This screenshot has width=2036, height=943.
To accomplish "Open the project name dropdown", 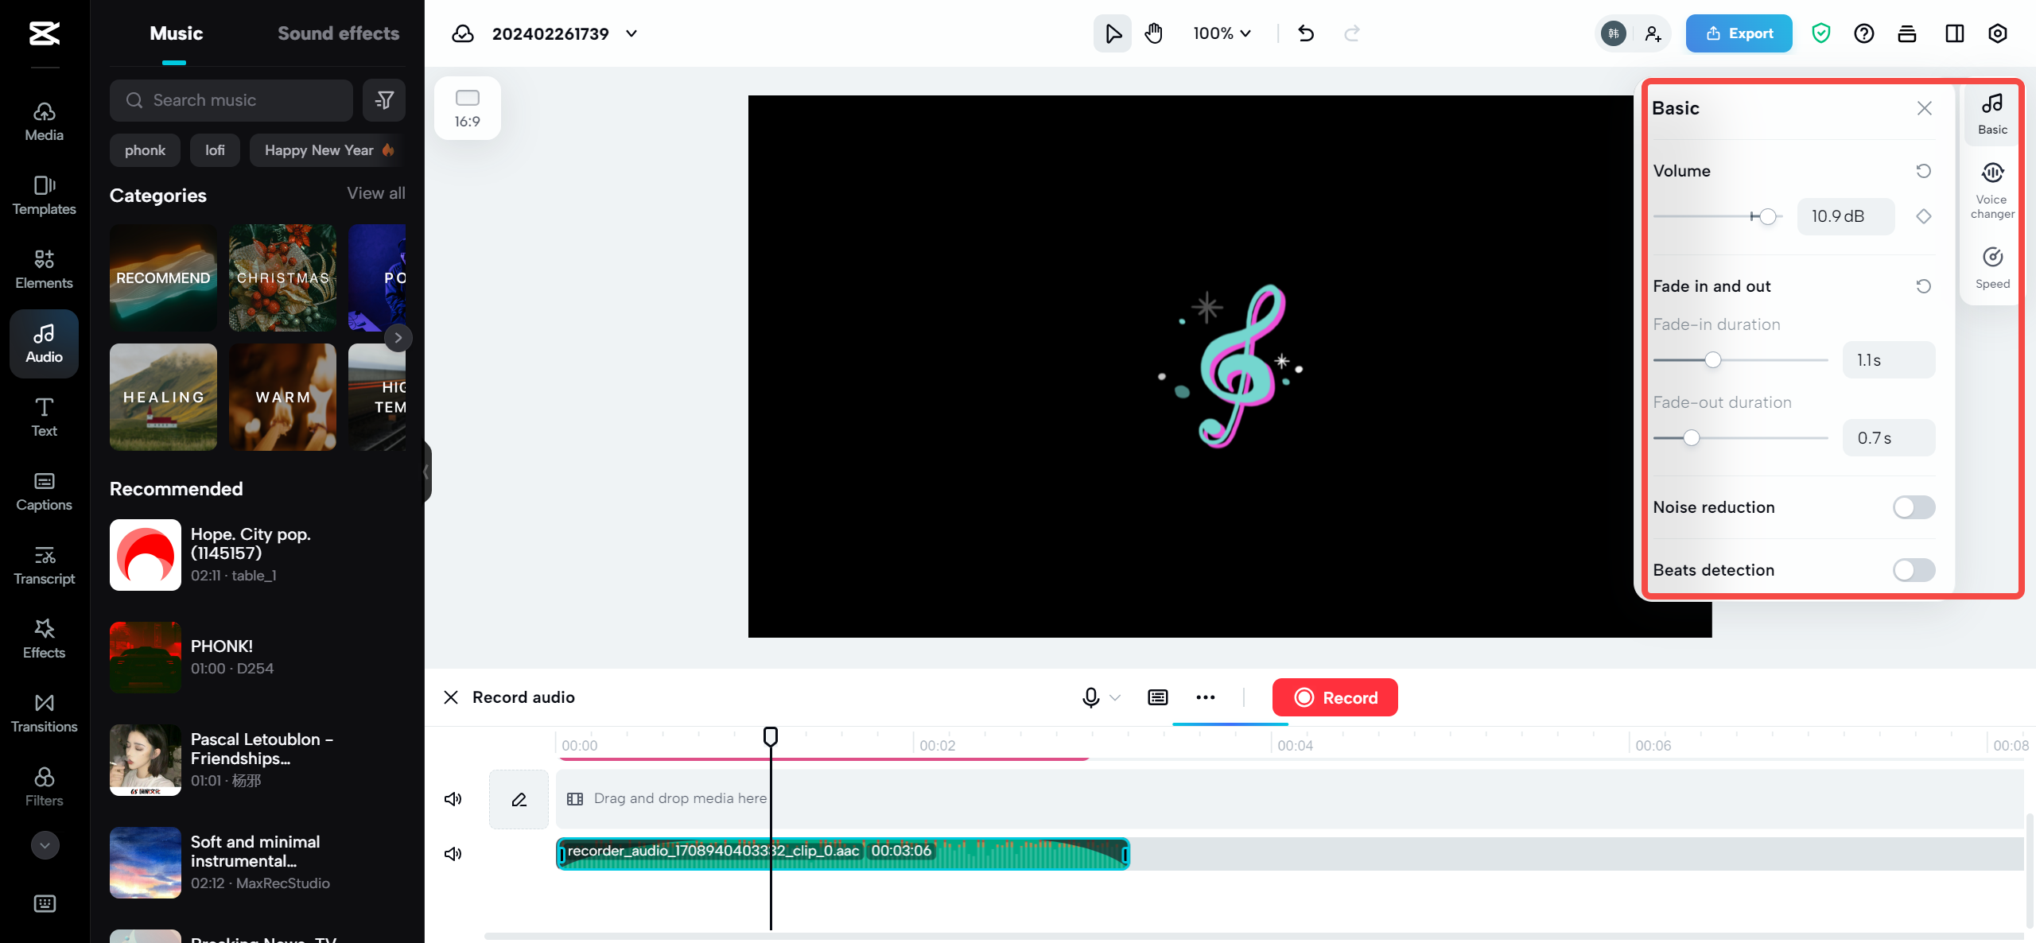I will tap(631, 33).
